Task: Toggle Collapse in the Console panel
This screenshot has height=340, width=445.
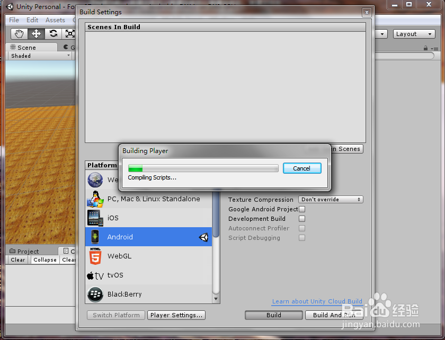Action: point(45,260)
